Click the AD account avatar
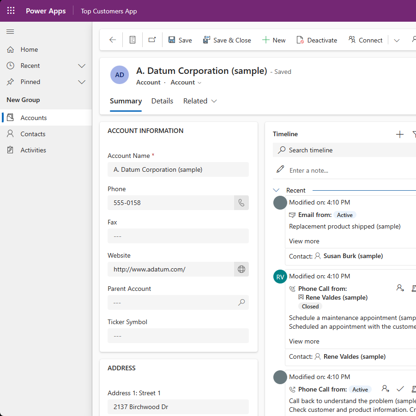 [x=120, y=75]
